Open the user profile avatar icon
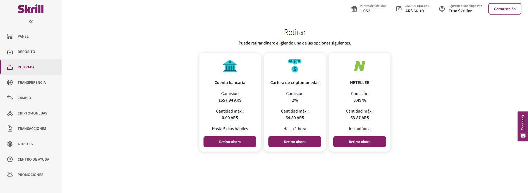 click(x=442, y=9)
